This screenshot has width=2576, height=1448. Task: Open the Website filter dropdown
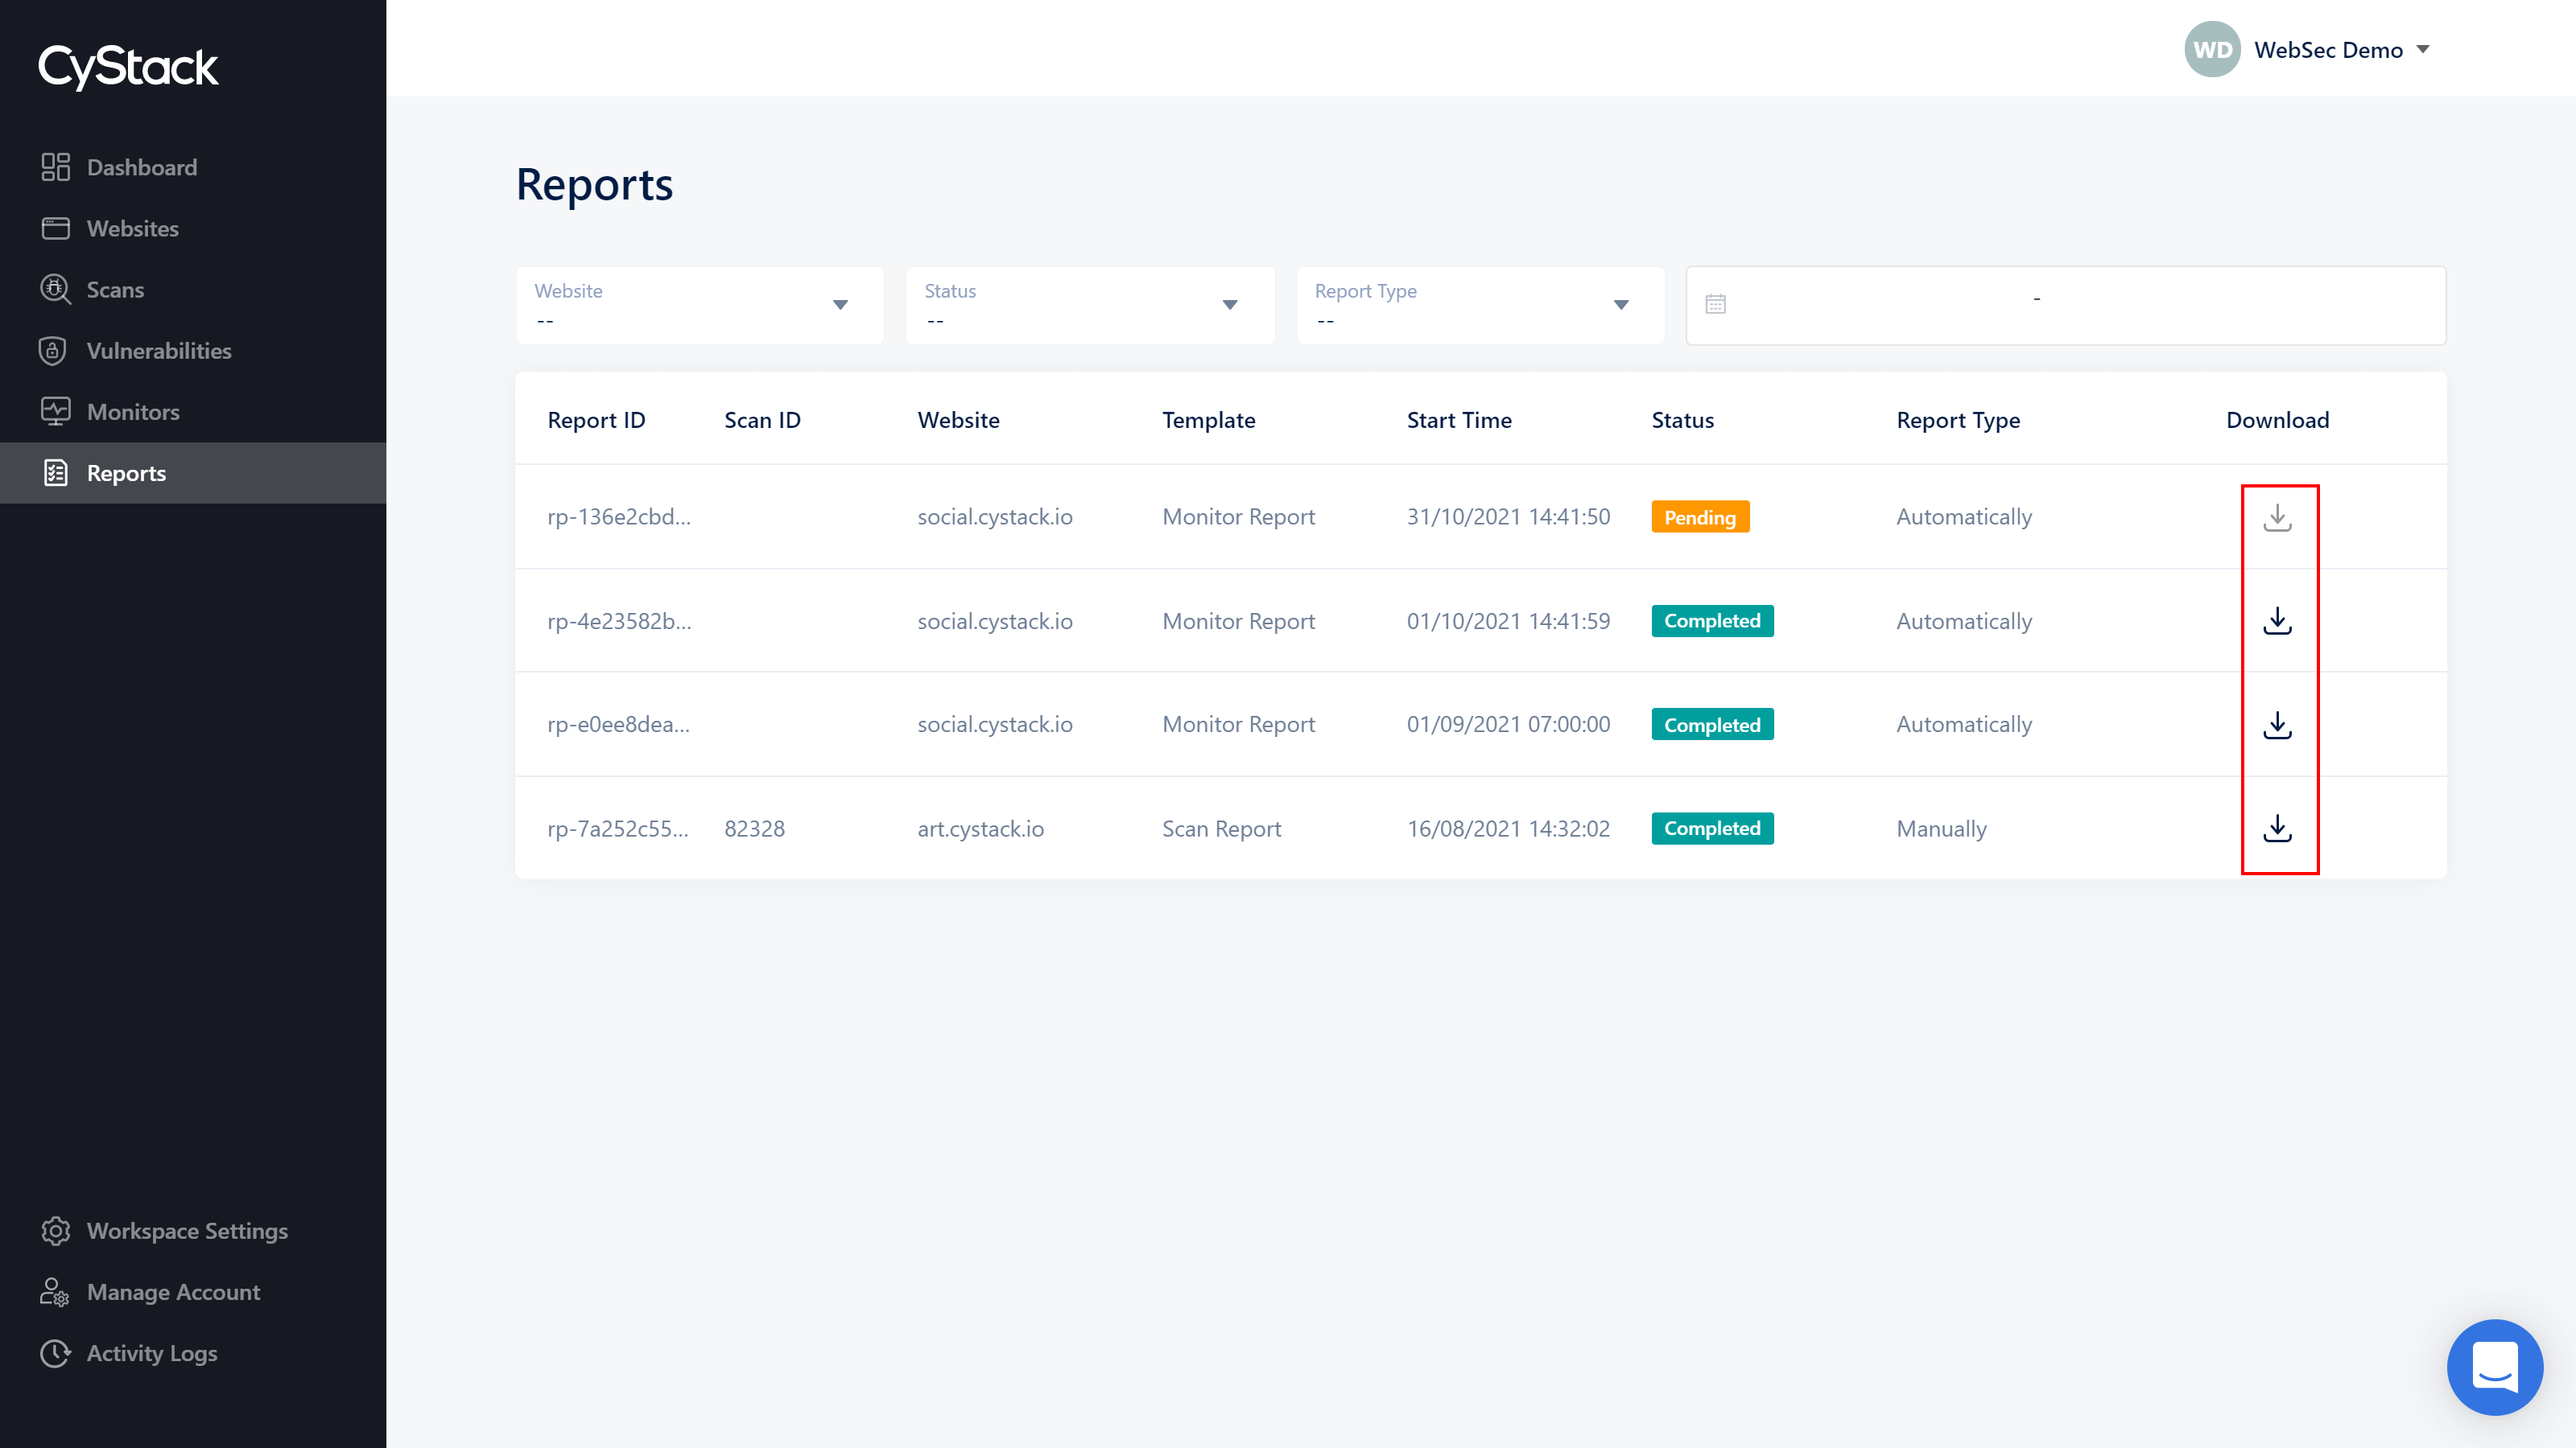tap(699, 305)
